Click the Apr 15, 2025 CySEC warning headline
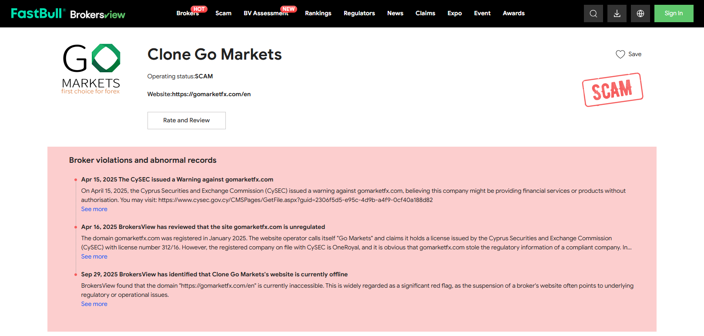This screenshot has width=704, height=336. (x=177, y=180)
